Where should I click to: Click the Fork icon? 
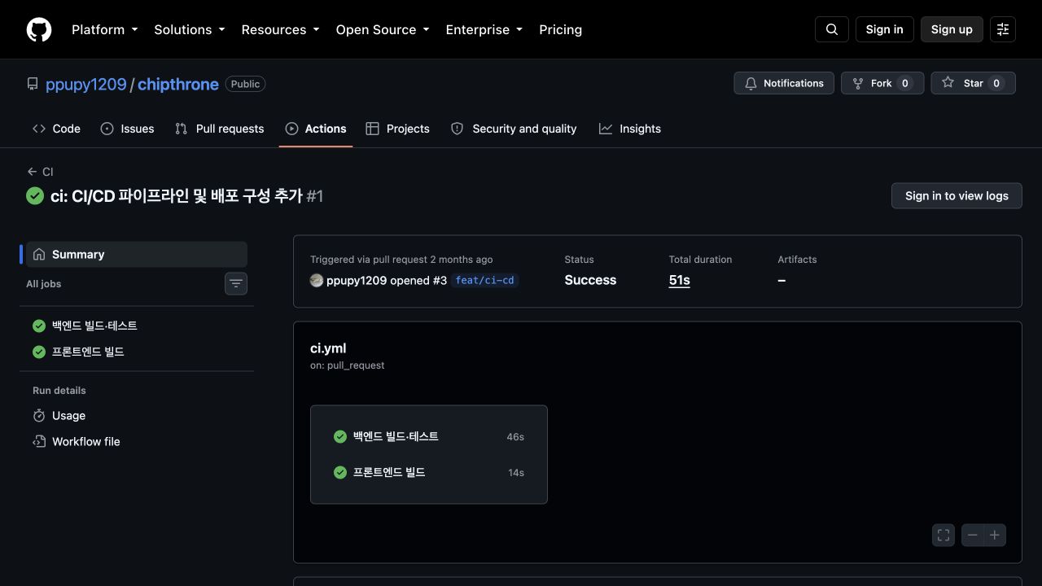click(858, 83)
